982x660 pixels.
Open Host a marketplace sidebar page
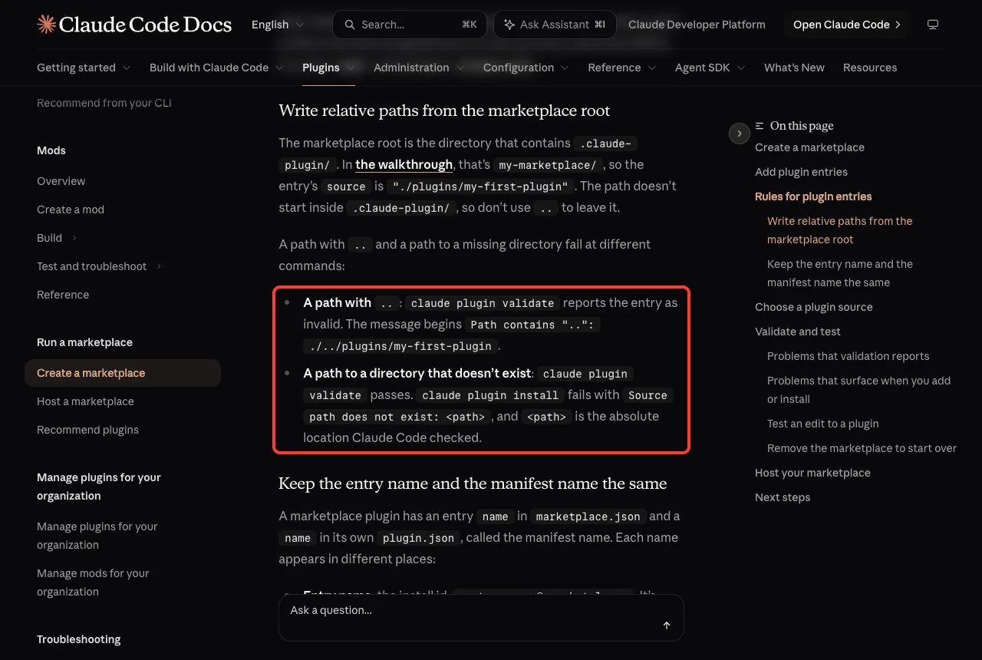[85, 401]
